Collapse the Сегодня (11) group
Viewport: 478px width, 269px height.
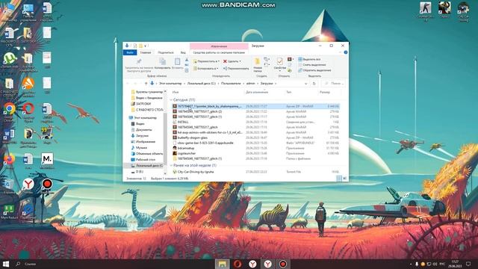click(171, 99)
